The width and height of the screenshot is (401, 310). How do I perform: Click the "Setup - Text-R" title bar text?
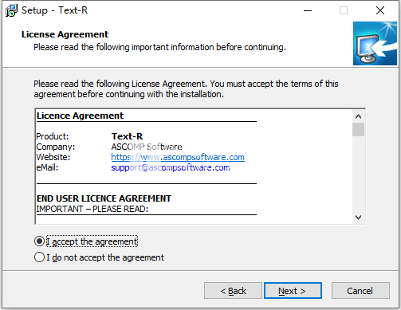click(54, 10)
